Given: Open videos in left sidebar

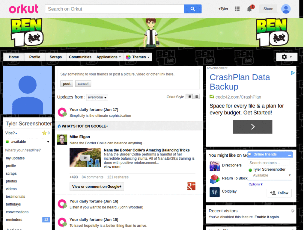Looking at the screenshot, I should (11, 189).
